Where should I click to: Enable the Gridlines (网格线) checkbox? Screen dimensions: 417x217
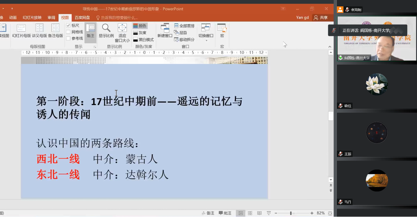click(x=68, y=32)
